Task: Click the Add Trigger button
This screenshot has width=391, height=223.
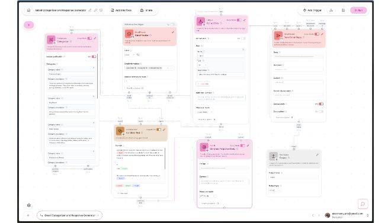Action: click(x=312, y=10)
